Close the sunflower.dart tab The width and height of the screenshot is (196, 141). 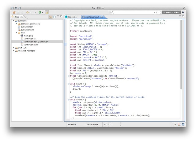(101, 17)
